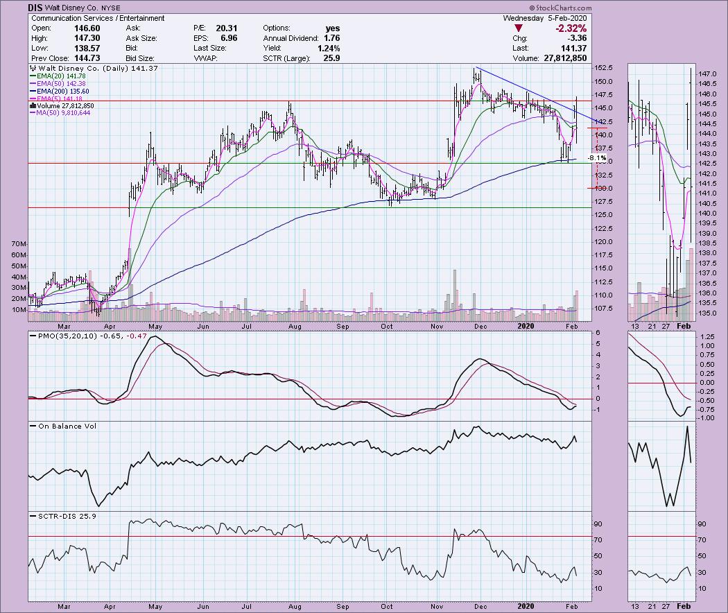
Task: Click the purple MA(50) volume legend line swatch
Action: 33,113
